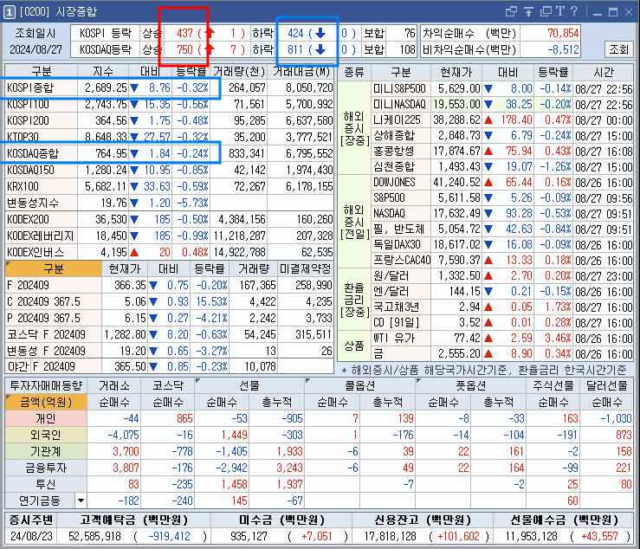Click the 외국인 investor row label
640x549 pixels.
click(x=46, y=435)
